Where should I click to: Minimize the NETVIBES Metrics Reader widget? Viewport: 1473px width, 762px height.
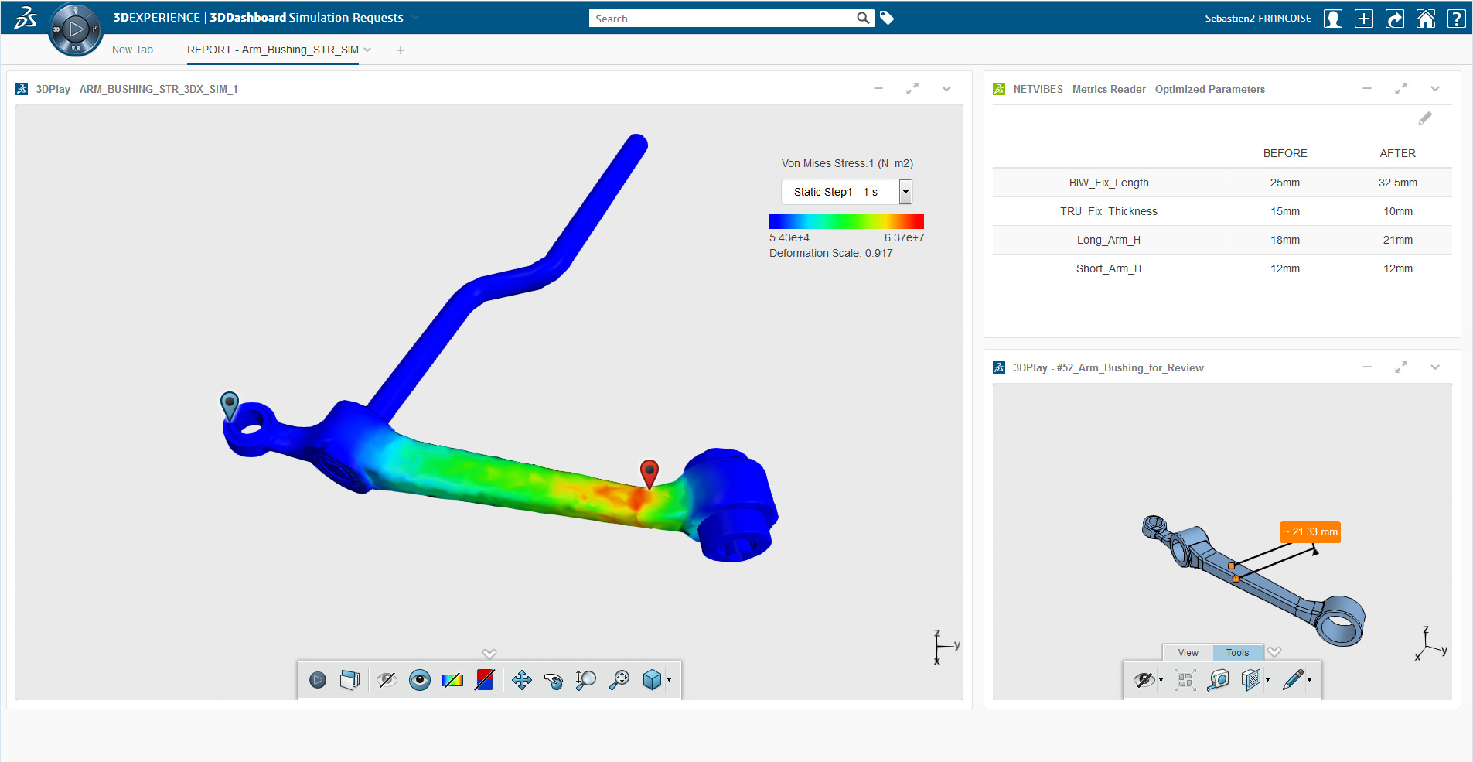pyautogui.click(x=1367, y=89)
